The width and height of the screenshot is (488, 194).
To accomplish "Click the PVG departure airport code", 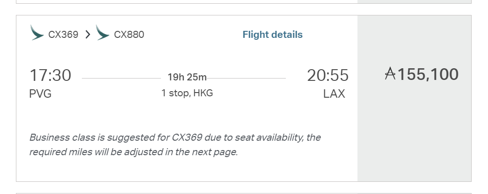I will (x=40, y=94).
